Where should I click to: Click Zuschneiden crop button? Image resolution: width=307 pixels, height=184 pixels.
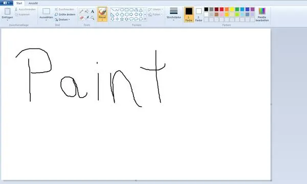click(64, 9)
